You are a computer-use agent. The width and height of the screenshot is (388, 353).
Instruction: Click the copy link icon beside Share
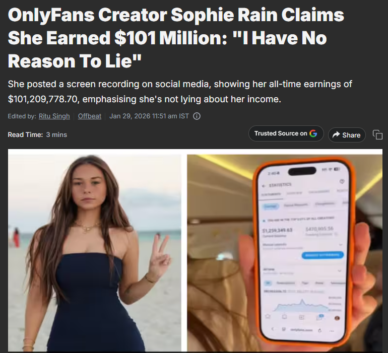(377, 135)
